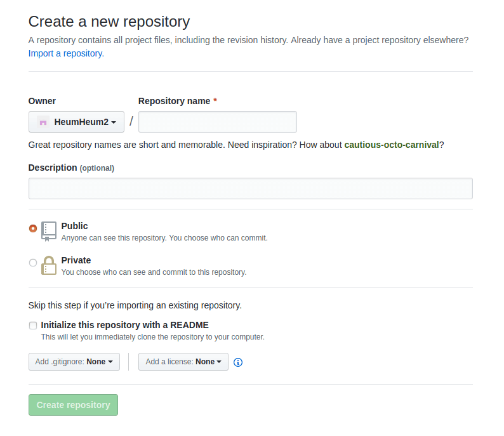The width and height of the screenshot is (504, 436).
Task: Select the Private radio button
Action: pyautogui.click(x=33, y=263)
